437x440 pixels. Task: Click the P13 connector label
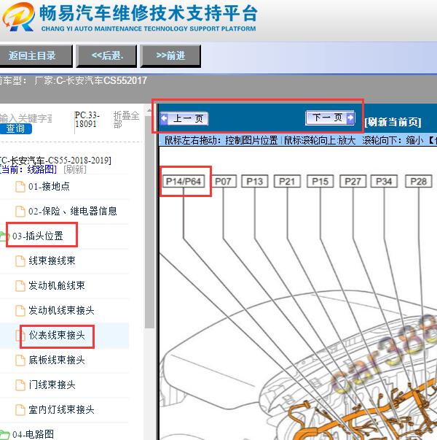coord(255,181)
